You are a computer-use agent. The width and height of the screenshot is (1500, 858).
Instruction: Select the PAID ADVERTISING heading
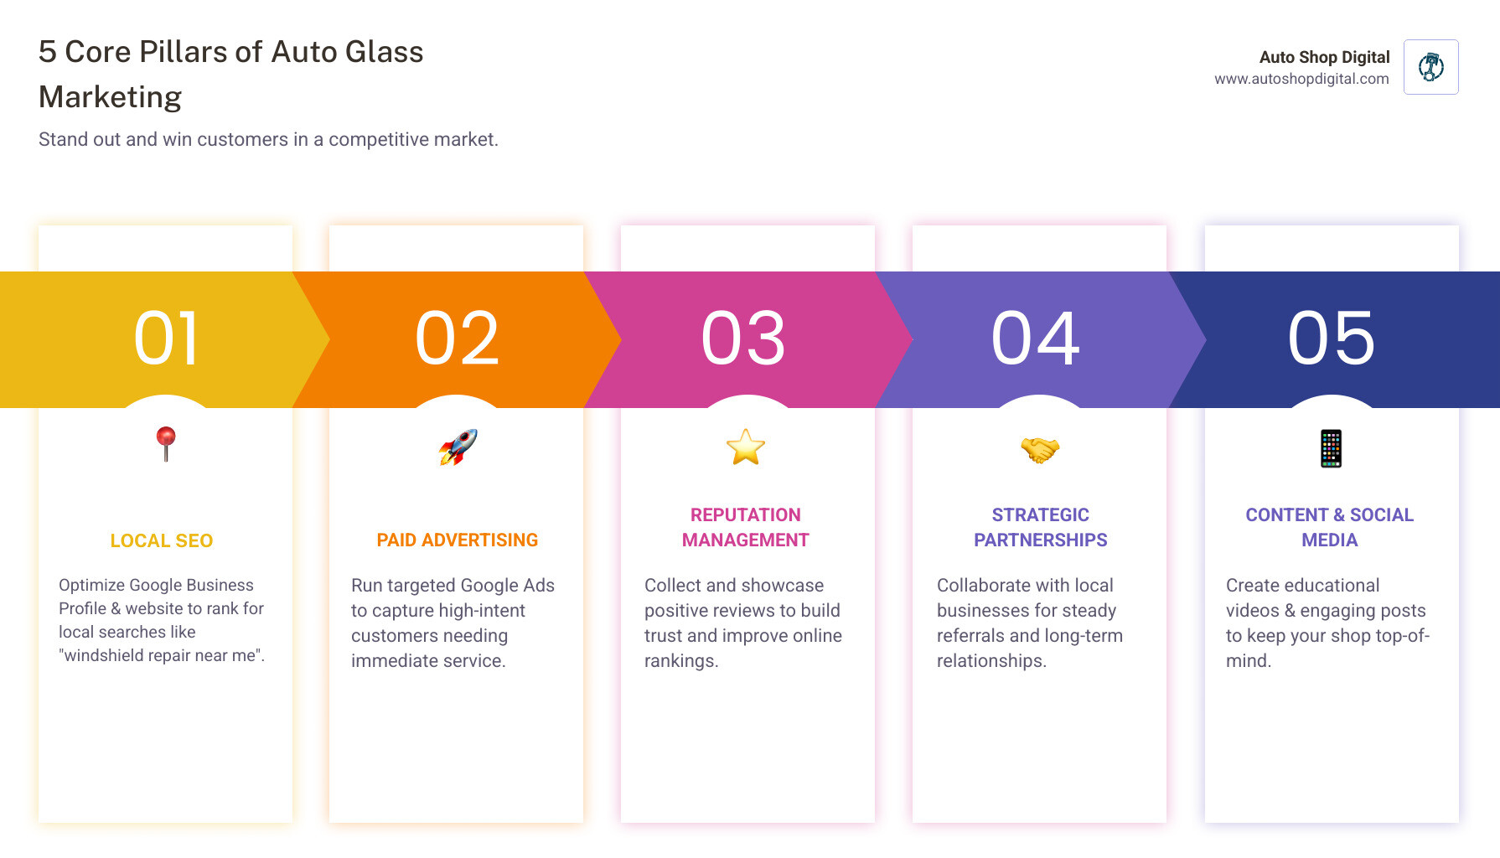click(458, 540)
